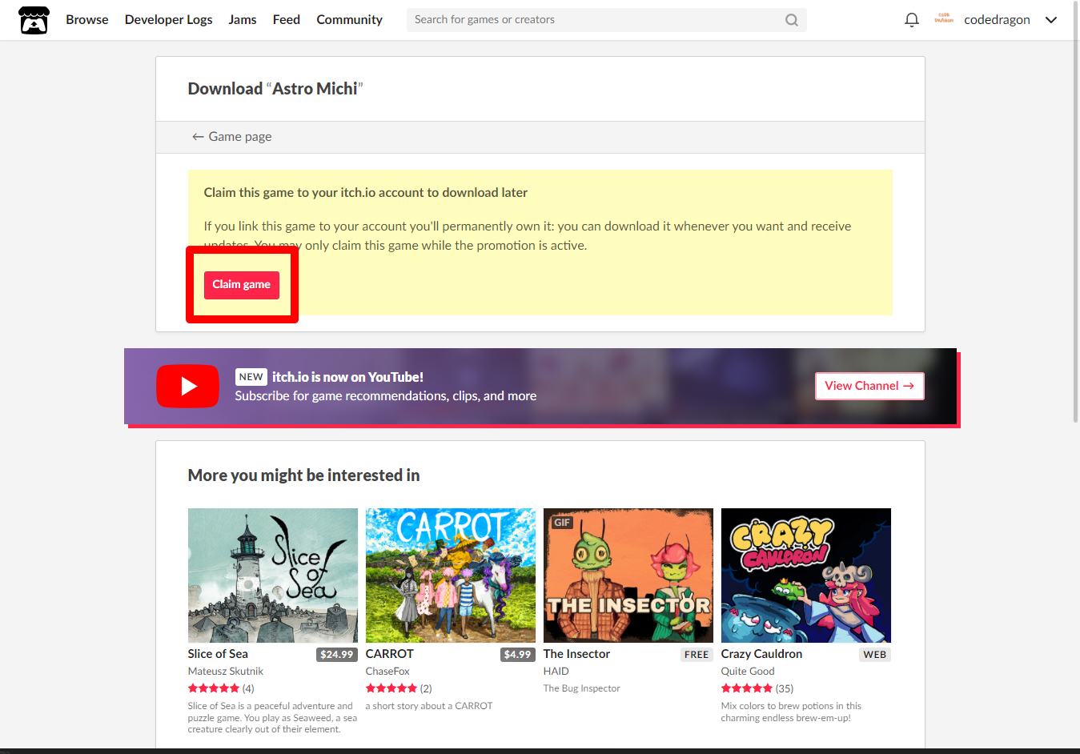Screen dimensions: 1080x754
Task: Click the $24.99 price tag
Action: [337, 655]
